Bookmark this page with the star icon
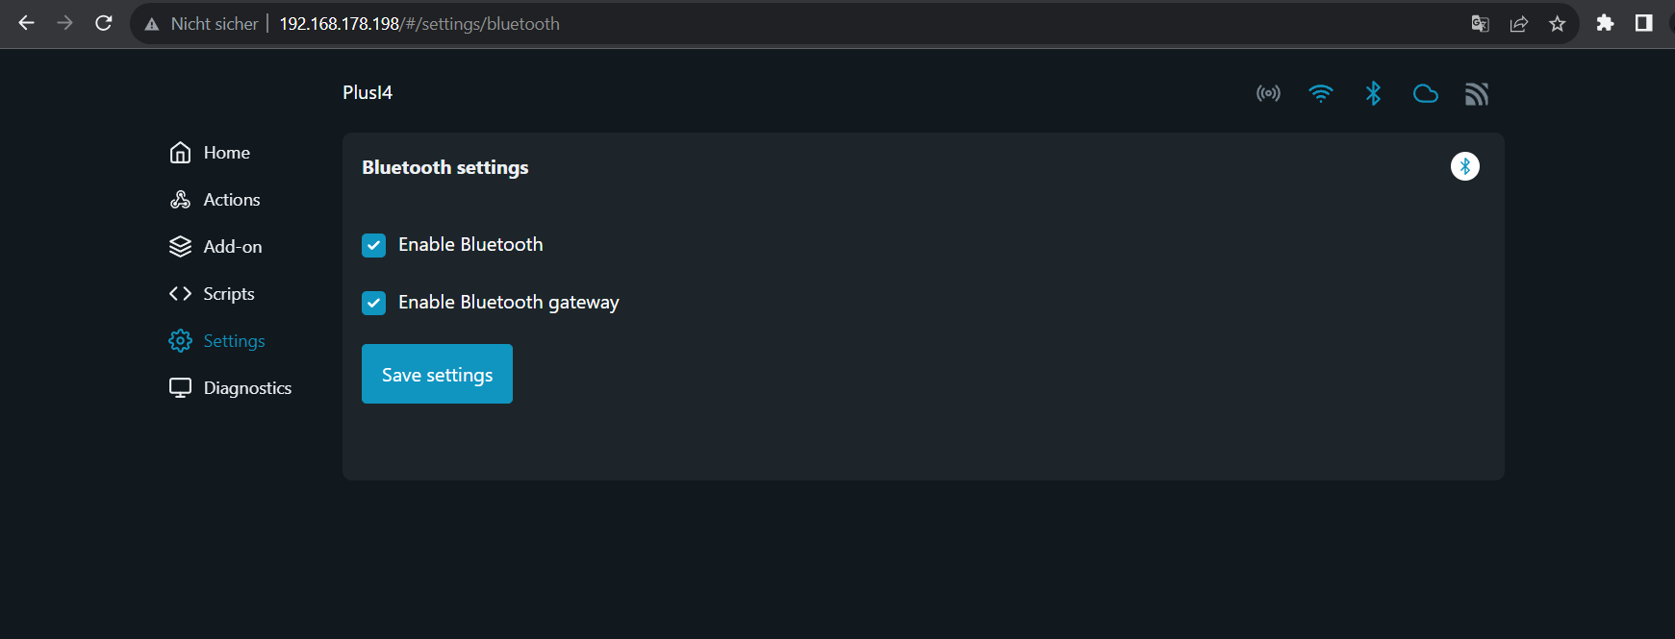 [1557, 24]
